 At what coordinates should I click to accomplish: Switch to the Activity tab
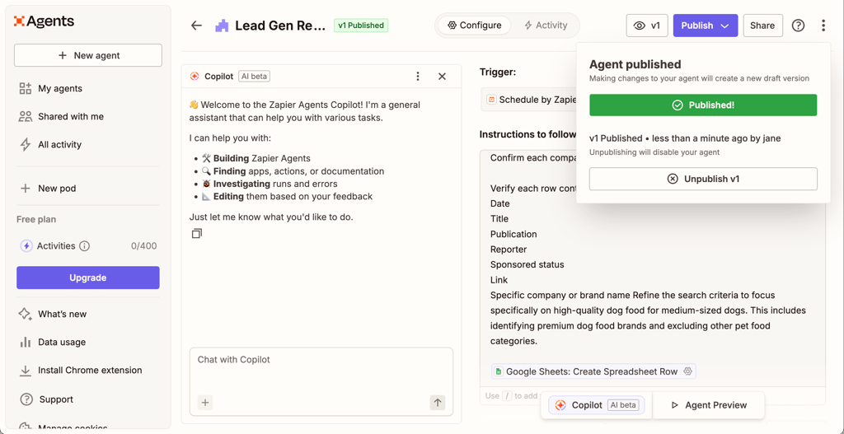[546, 26]
